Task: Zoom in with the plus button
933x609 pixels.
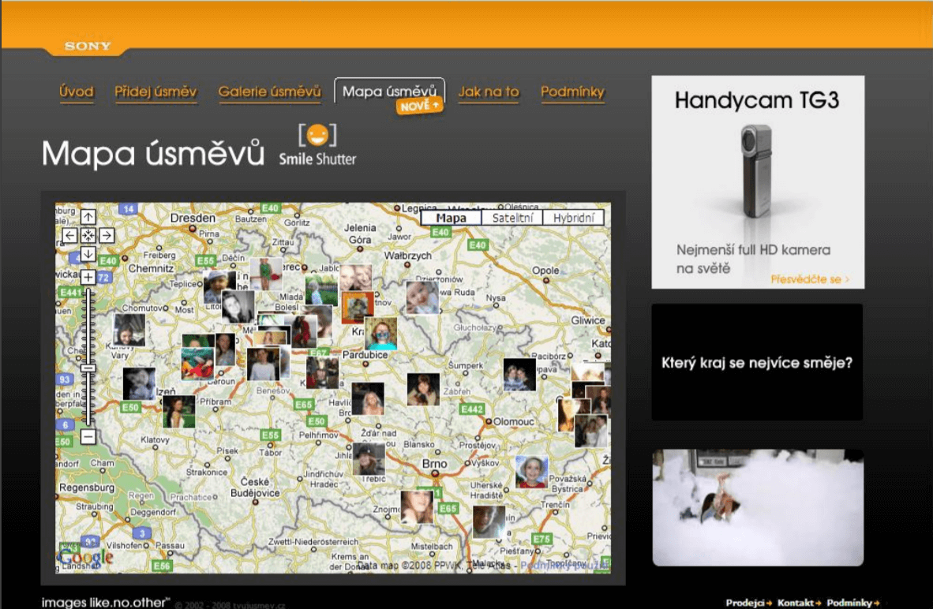Action: point(88,277)
